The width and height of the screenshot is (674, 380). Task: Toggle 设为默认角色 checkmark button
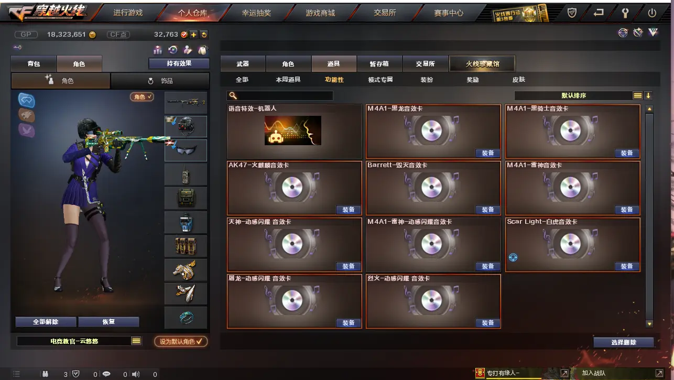click(x=181, y=341)
